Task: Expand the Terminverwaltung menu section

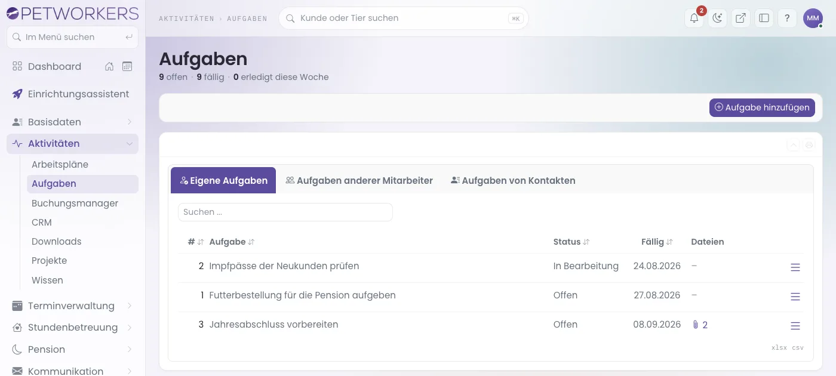Action: click(x=72, y=306)
